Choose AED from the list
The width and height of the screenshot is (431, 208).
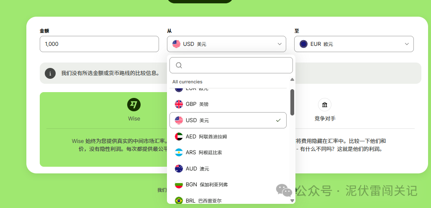click(228, 137)
